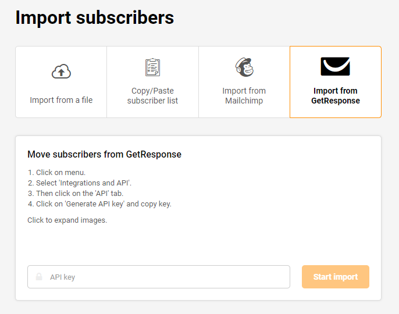Click the 'Move subscribers from GetResponse' heading
Image resolution: width=399 pixels, height=314 pixels.
pyautogui.click(x=104, y=155)
